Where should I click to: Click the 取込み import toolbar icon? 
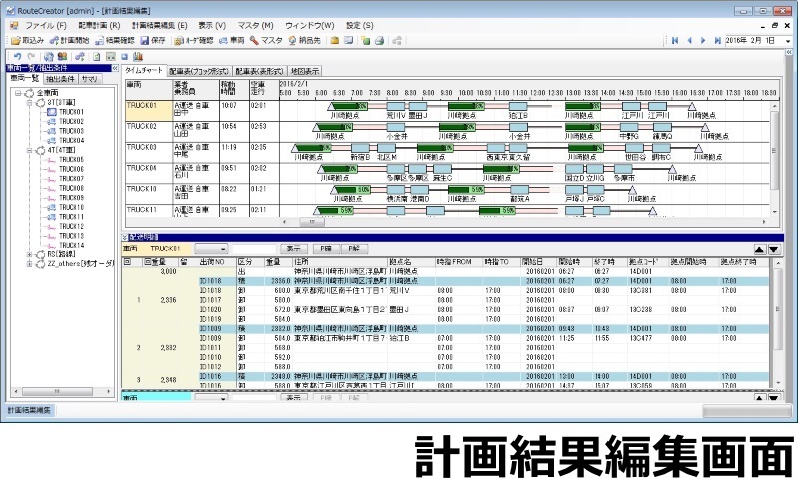(x=16, y=40)
